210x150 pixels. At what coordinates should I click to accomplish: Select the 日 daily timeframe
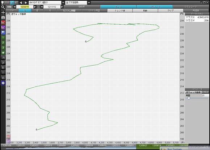coord(25,11)
